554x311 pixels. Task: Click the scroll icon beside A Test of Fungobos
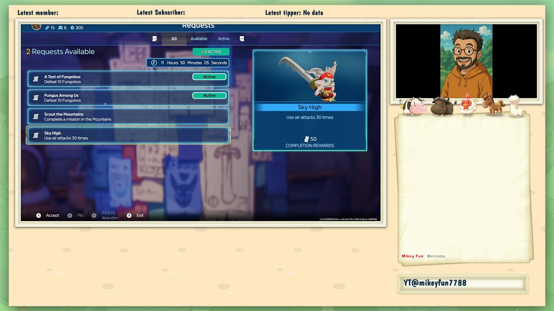tap(36, 79)
